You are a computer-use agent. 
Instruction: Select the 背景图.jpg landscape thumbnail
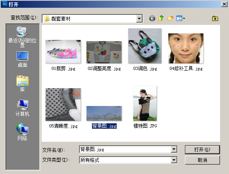pyautogui.click(x=104, y=113)
